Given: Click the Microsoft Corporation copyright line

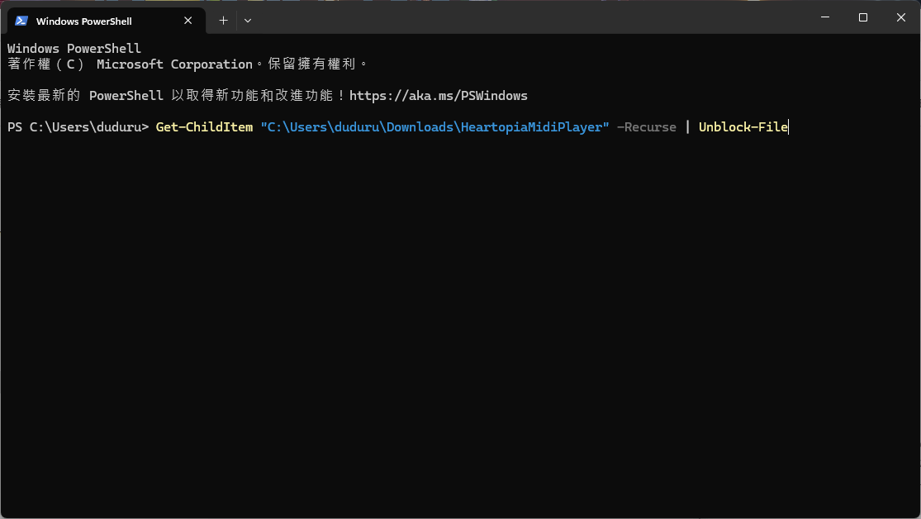Looking at the screenshot, I should pyautogui.click(x=187, y=64).
